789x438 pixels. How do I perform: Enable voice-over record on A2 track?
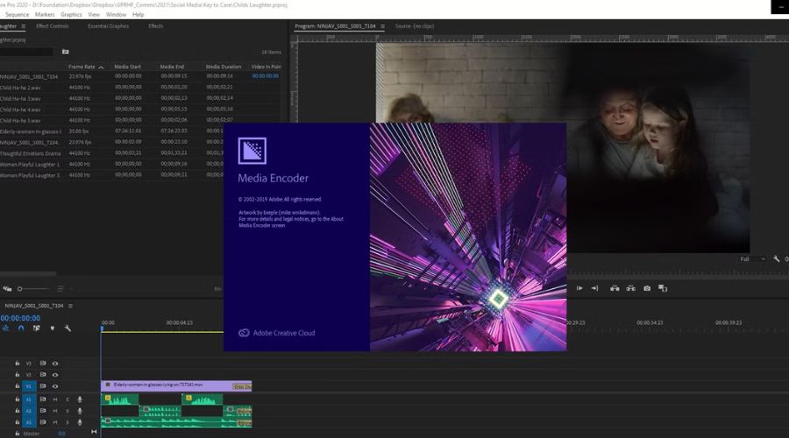click(80, 411)
